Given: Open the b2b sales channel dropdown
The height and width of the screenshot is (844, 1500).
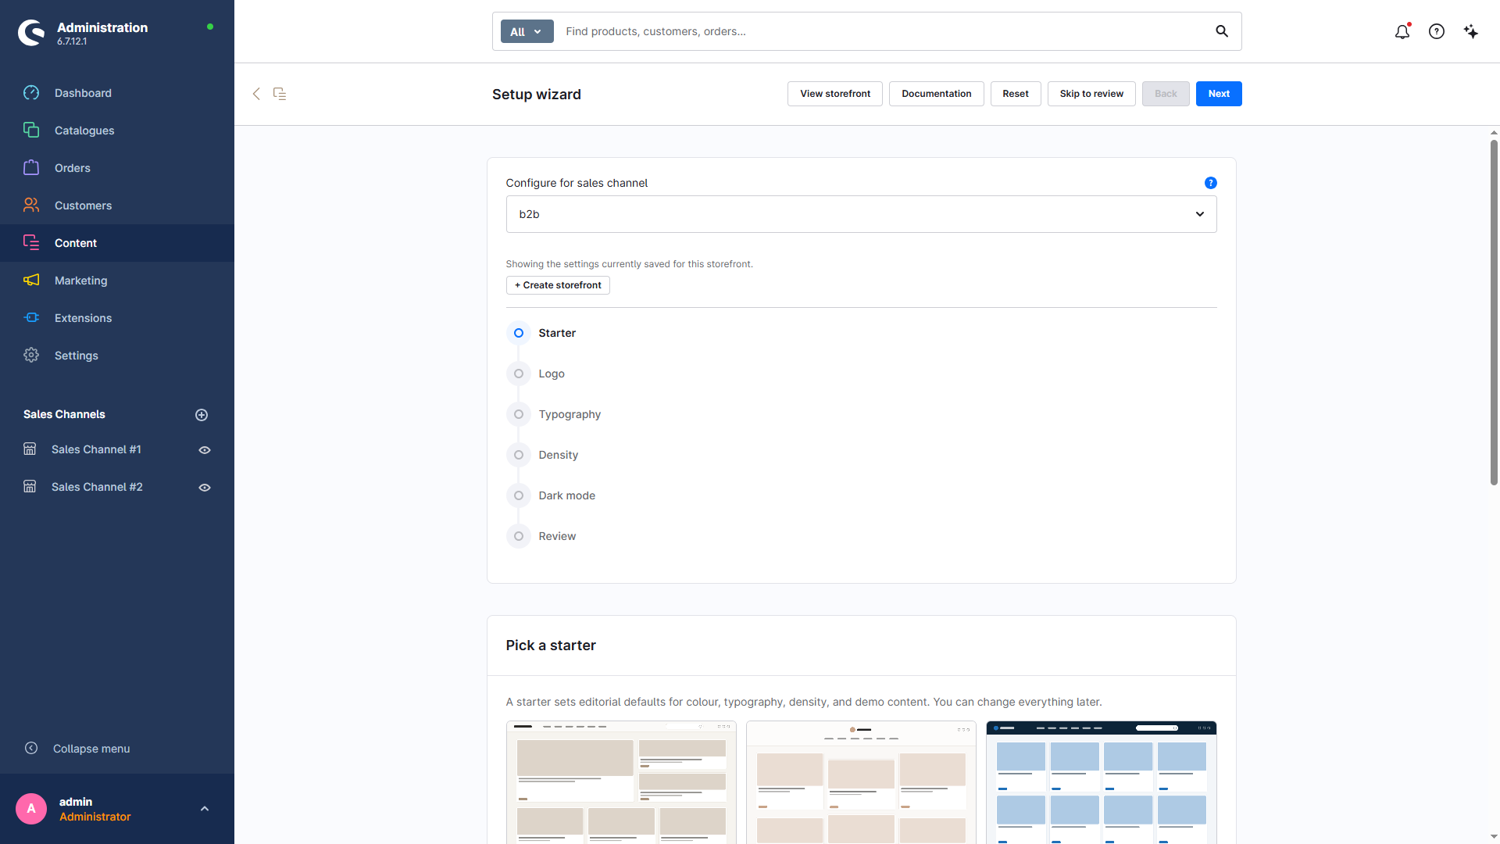Looking at the screenshot, I should pos(861,214).
